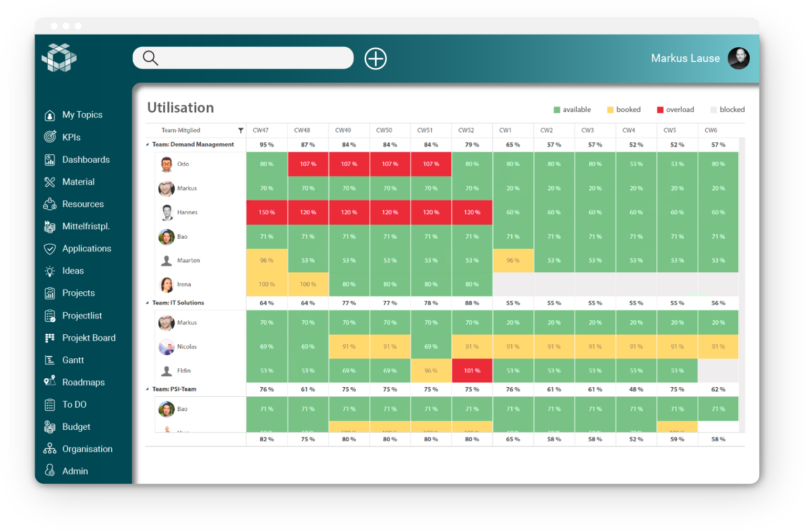Click the Material tools icon
This screenshot has height=531, width=806.
pos(50,182)
